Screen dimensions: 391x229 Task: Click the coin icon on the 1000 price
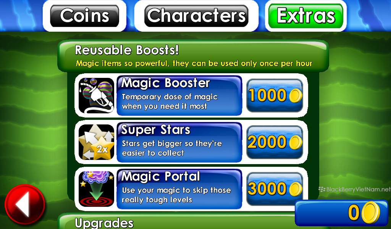[296, 96]
